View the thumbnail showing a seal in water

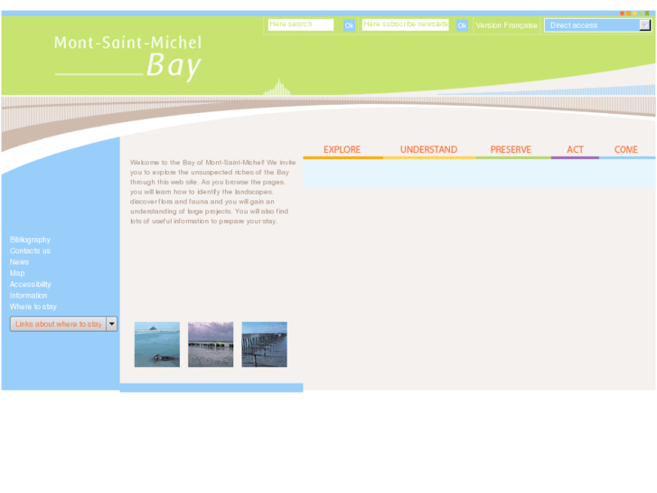157,345
